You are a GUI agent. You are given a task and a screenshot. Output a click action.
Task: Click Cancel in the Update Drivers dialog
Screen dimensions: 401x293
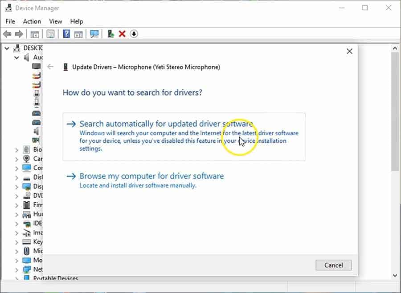(333, 265)
